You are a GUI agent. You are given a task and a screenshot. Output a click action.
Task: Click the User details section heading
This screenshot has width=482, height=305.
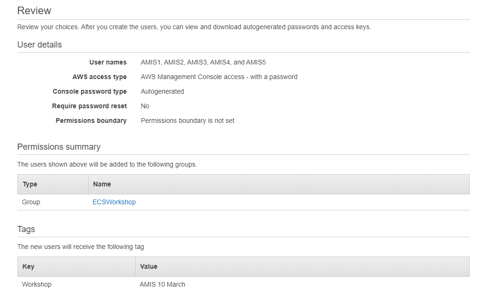(40, 45)
